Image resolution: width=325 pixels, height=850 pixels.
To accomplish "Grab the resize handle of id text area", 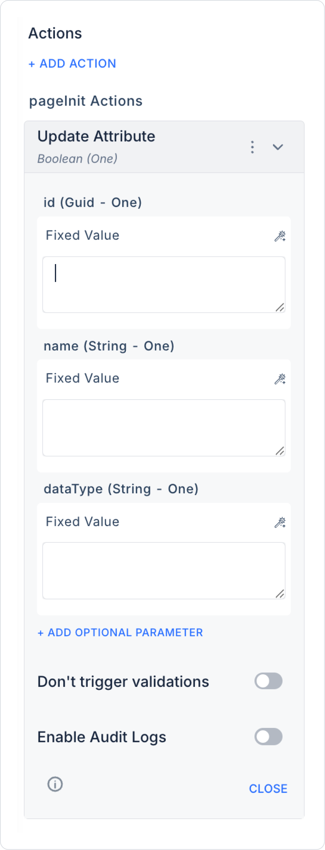I will pos(280,308).
